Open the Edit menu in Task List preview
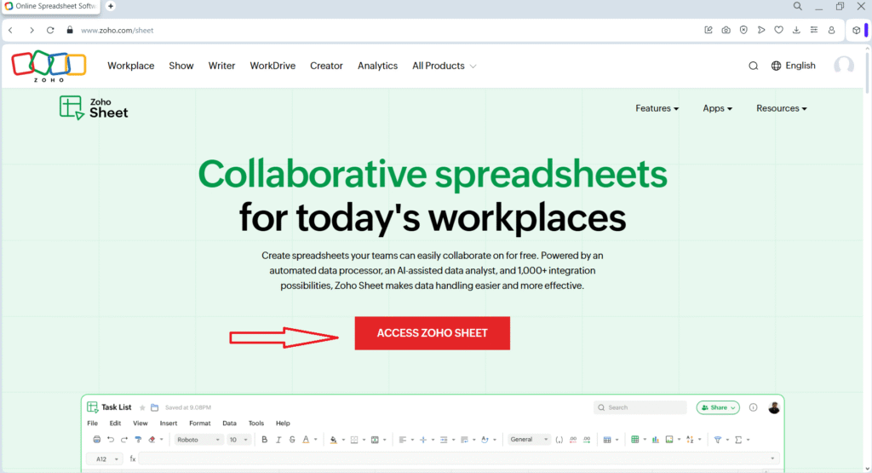Image resolution: width=872 pixels, height=473 pixels. point(115,423)
